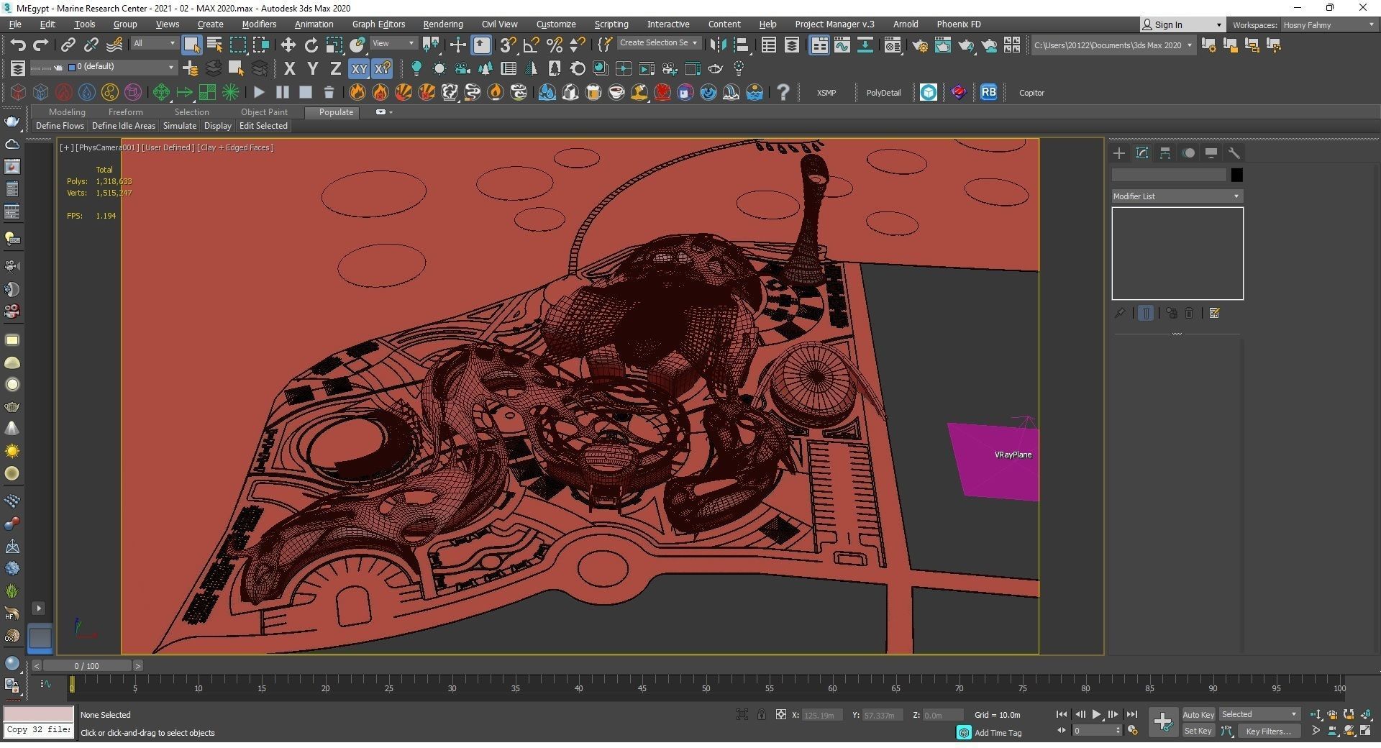Click Define Flows in Populate ribbon
1381x748 pixels.
click(60, 126)
